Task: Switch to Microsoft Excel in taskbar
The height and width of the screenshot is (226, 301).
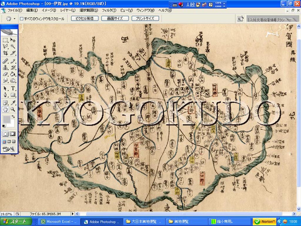Action: 58,222
